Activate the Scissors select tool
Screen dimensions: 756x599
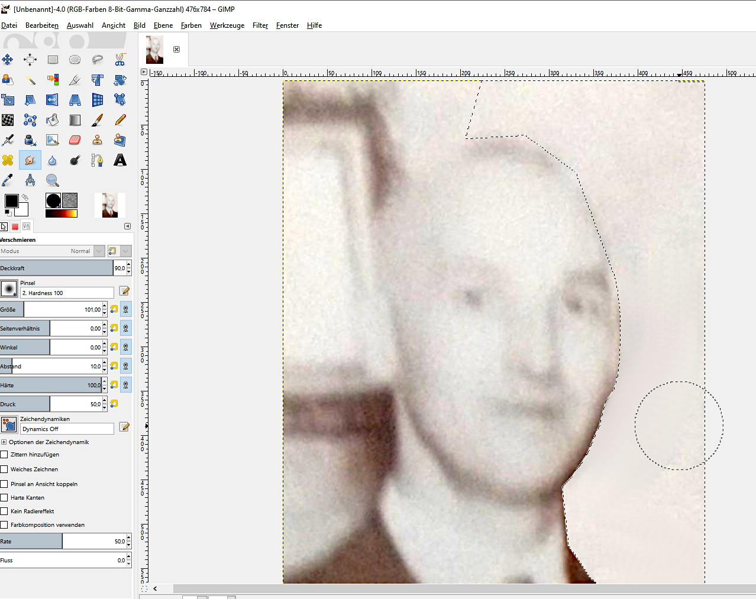120,60
